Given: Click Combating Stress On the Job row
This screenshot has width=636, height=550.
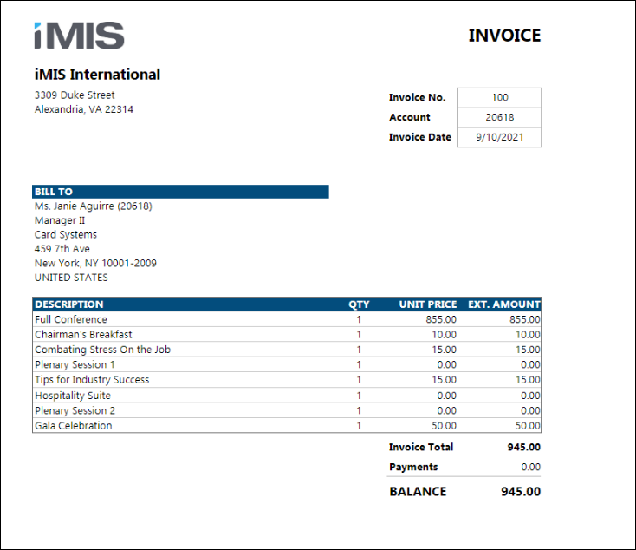Looking at the screenshot, I should tap(287, 350).
